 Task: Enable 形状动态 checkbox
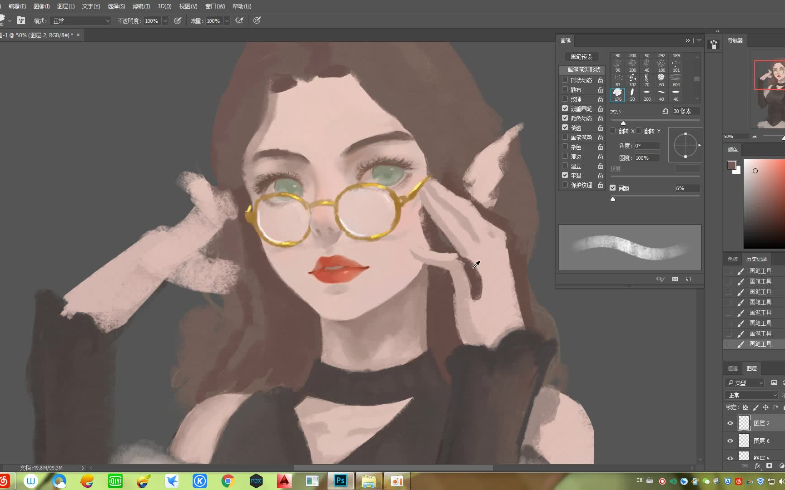coord(565,80)
